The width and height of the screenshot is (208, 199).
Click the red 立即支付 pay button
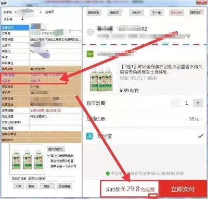coord(183,189)
